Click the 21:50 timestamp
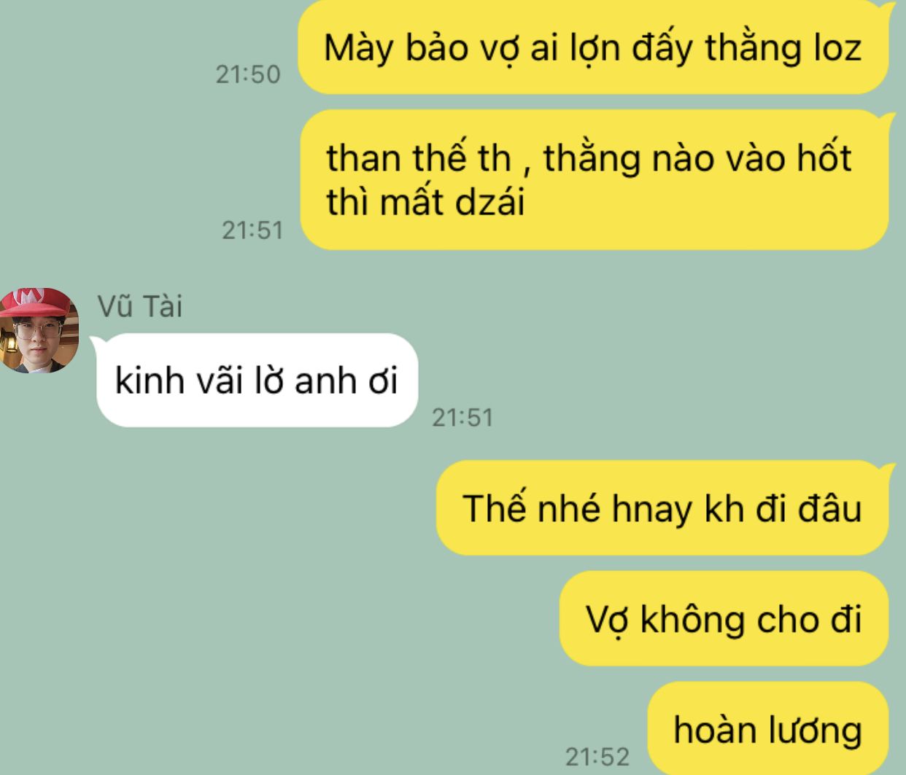Screen dimensions: 906x775 (x=248, y=74)
